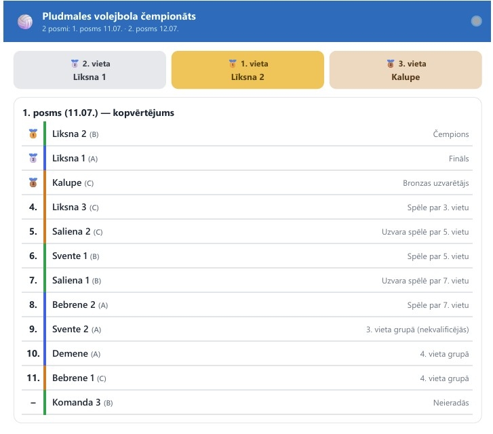Click medal icon in the 2. vieta card
The image size is (493, 434).
[75, 64]
